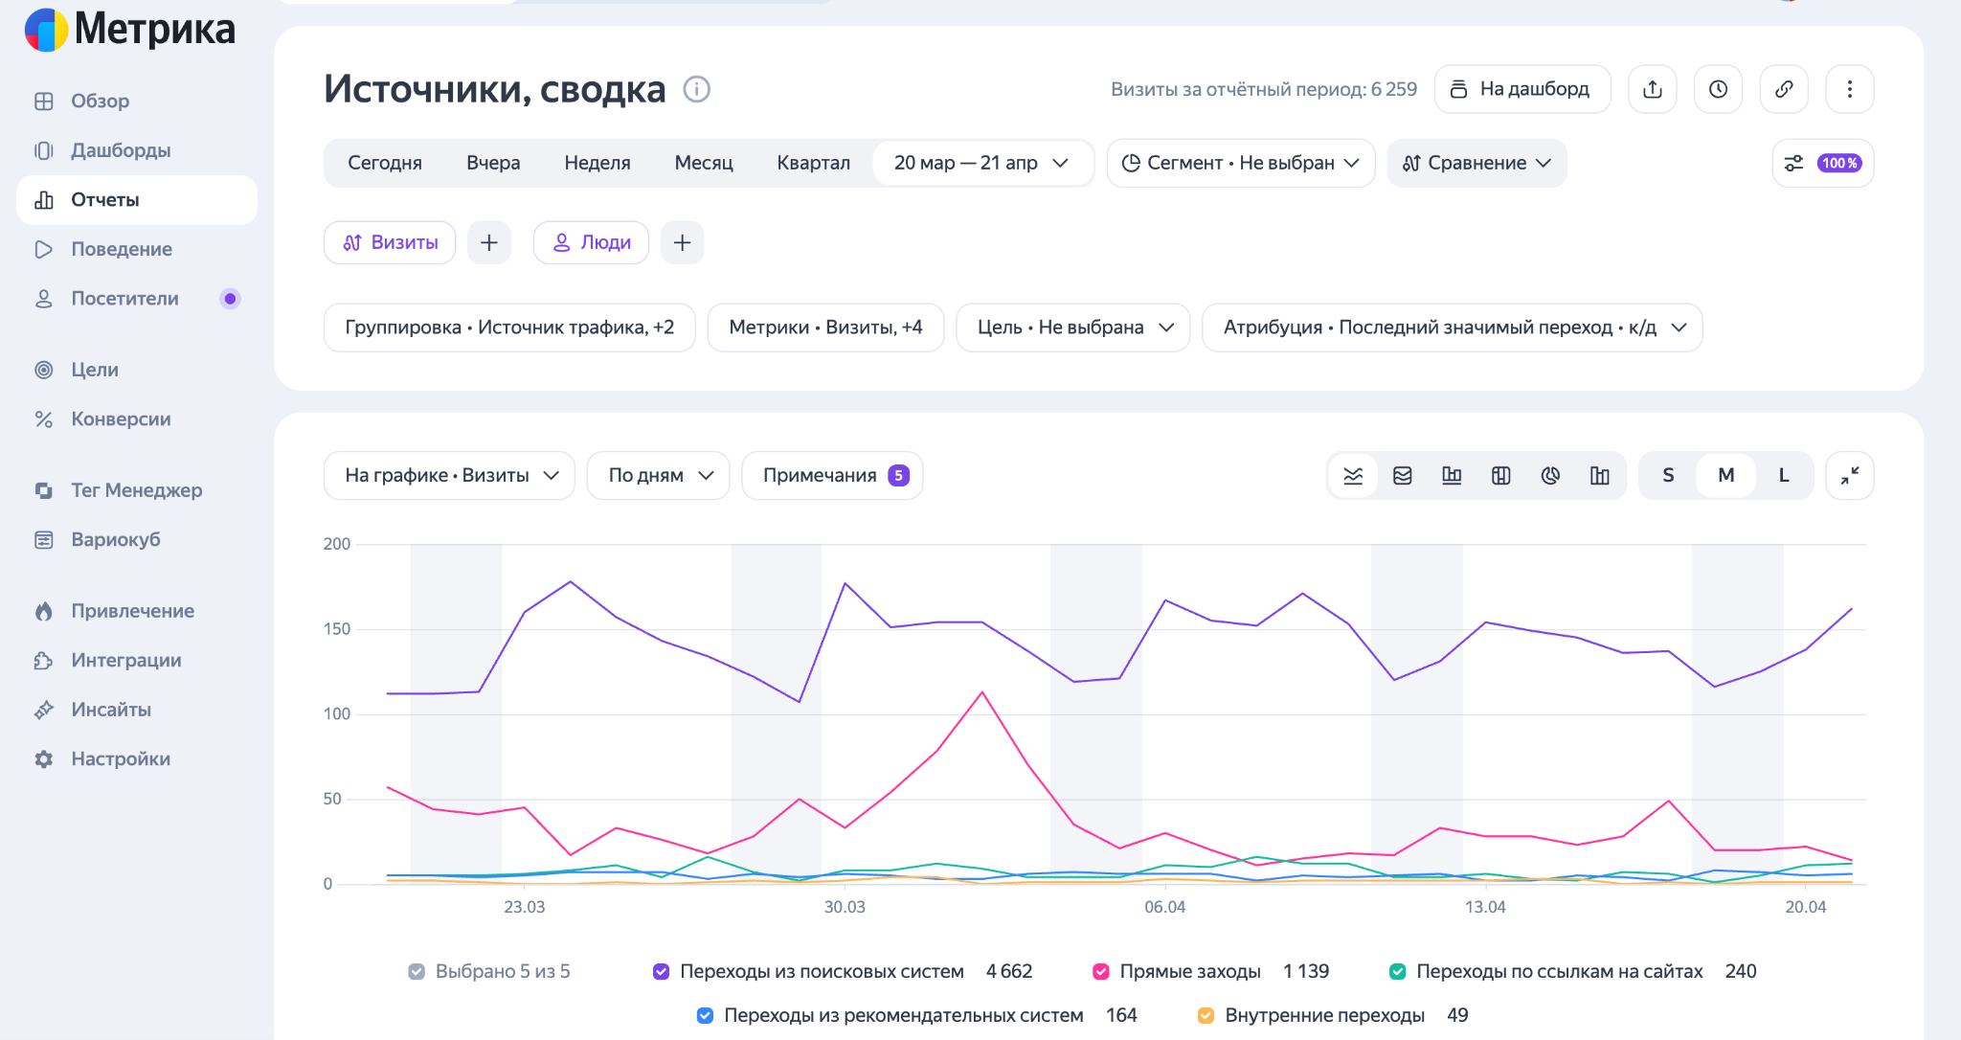The image size is (1961, 1040).
Task: Toggle Внутренние переходы legend checkbox
Action: click(1206, 1015)
